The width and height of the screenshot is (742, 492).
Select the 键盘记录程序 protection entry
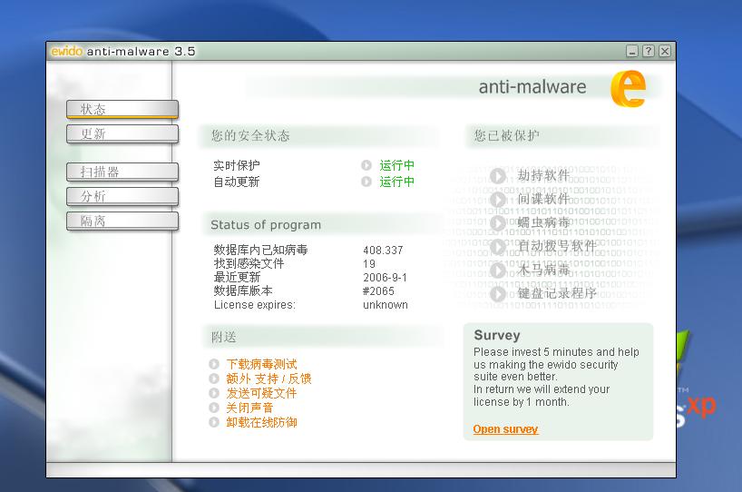pos(557,293)
